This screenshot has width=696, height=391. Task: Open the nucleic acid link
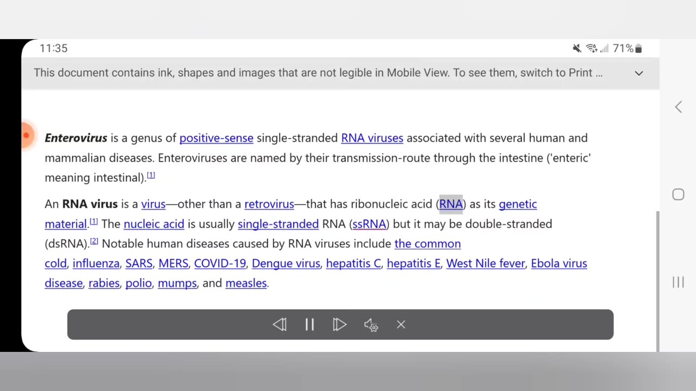154,224
